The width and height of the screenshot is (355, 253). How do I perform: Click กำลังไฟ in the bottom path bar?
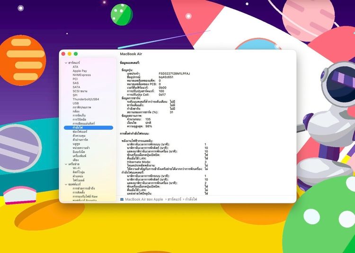[191, 199]
